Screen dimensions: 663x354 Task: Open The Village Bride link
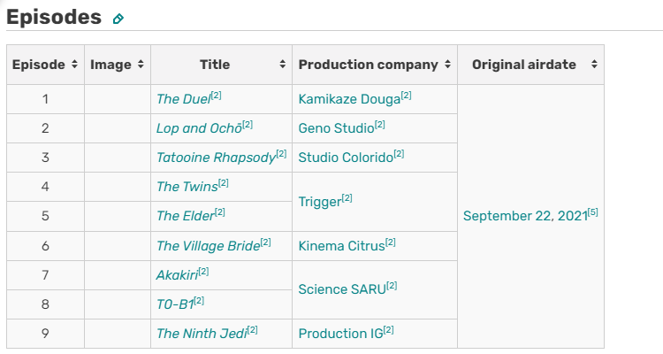(x=209, y=246)
